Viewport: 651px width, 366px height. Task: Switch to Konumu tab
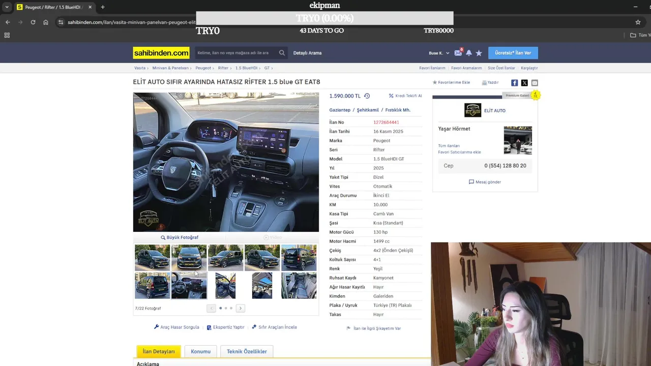[200, 351]
